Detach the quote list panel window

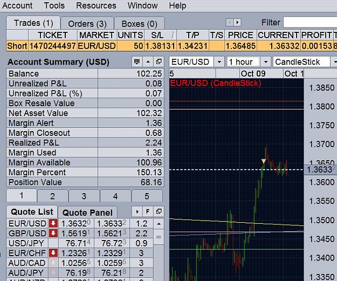[159, 211]
